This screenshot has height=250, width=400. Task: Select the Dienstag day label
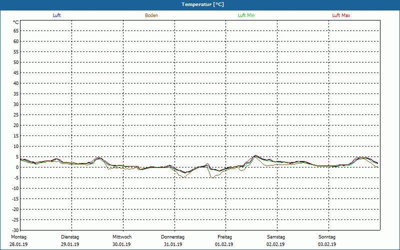(70, 237)
